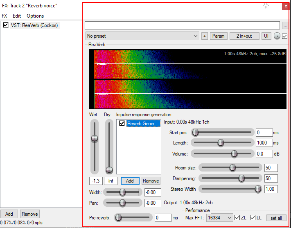This screenshot has width=291, height=228.
Task: Select VST: ReaVerb (Cockos) in the FX list
Action: click(x=34, y=25)
